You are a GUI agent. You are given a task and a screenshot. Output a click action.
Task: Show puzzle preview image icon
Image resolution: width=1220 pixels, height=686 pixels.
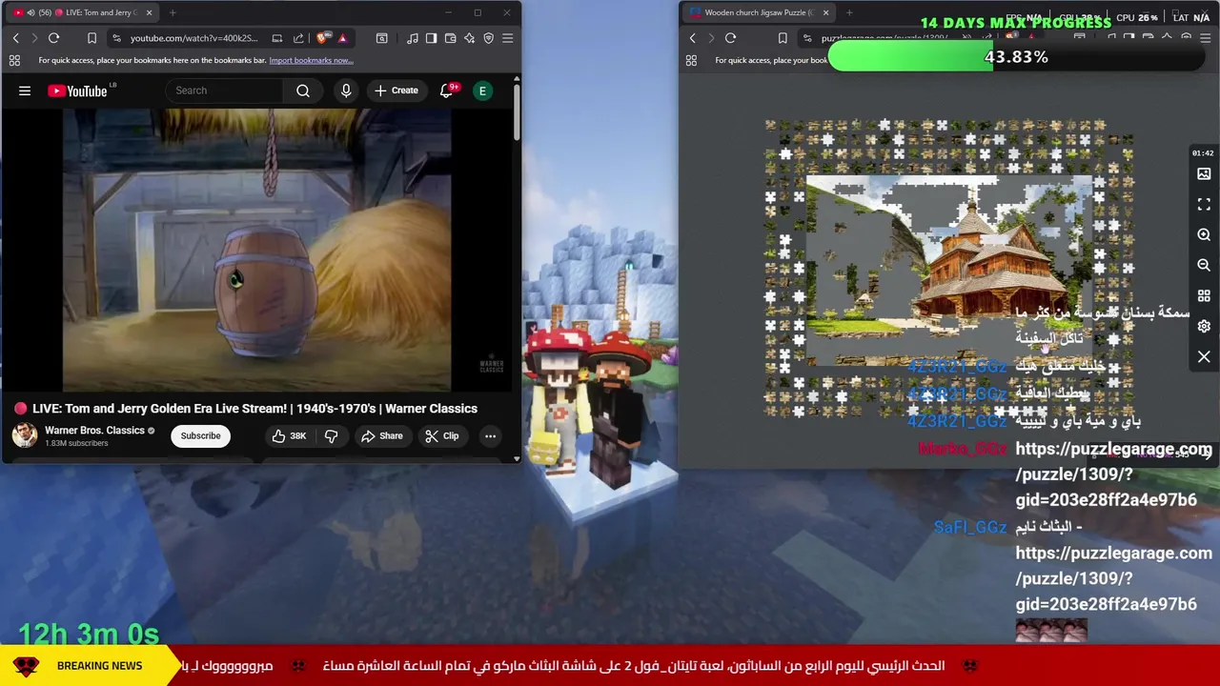(1204, 174)
